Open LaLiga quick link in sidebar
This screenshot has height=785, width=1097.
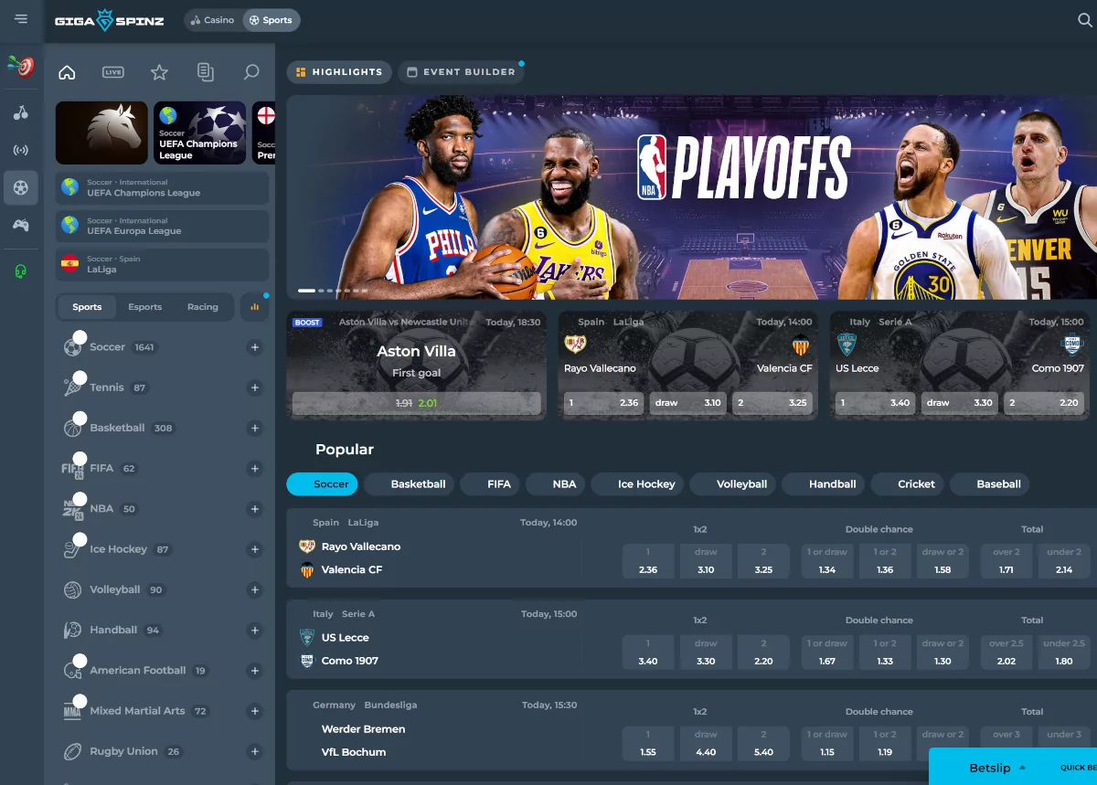[x=163, y=264]
